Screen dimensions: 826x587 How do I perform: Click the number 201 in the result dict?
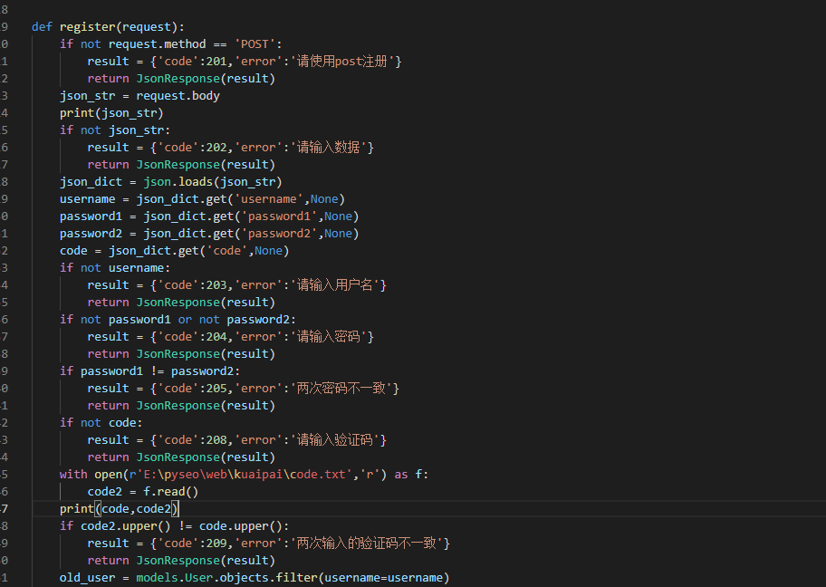pyautogui.click(x=216, y=62)
